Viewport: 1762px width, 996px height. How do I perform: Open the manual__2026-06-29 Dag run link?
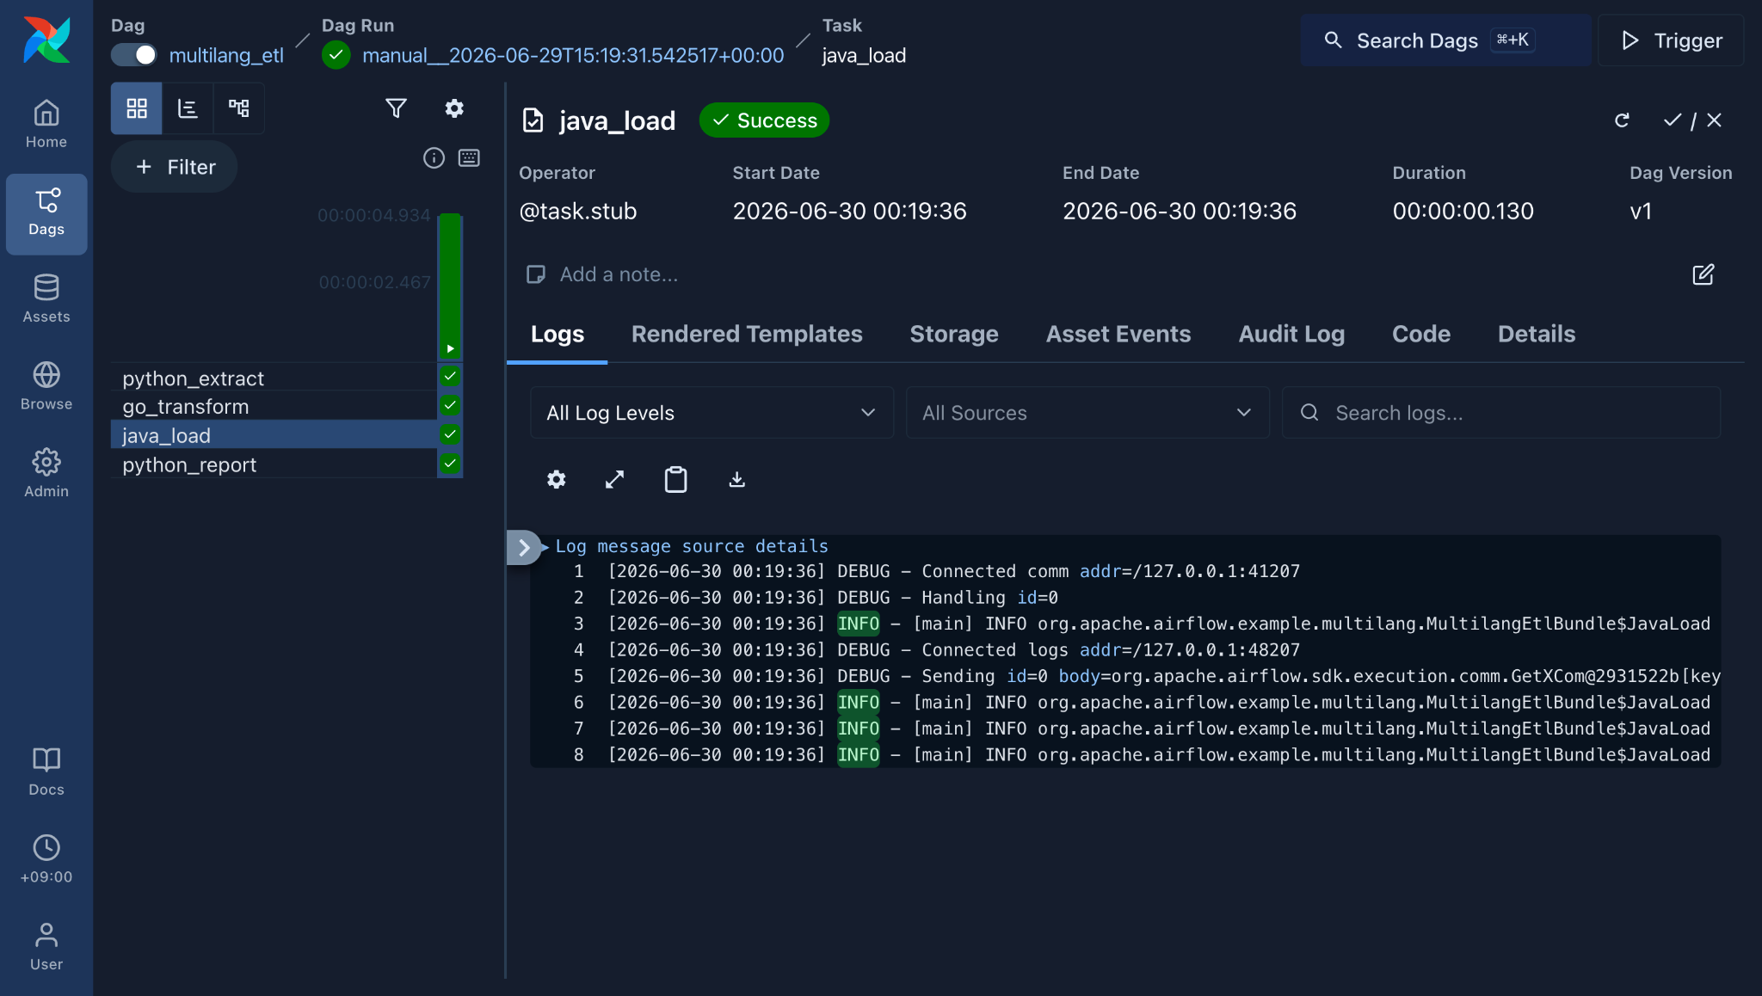tap(573, 55)
